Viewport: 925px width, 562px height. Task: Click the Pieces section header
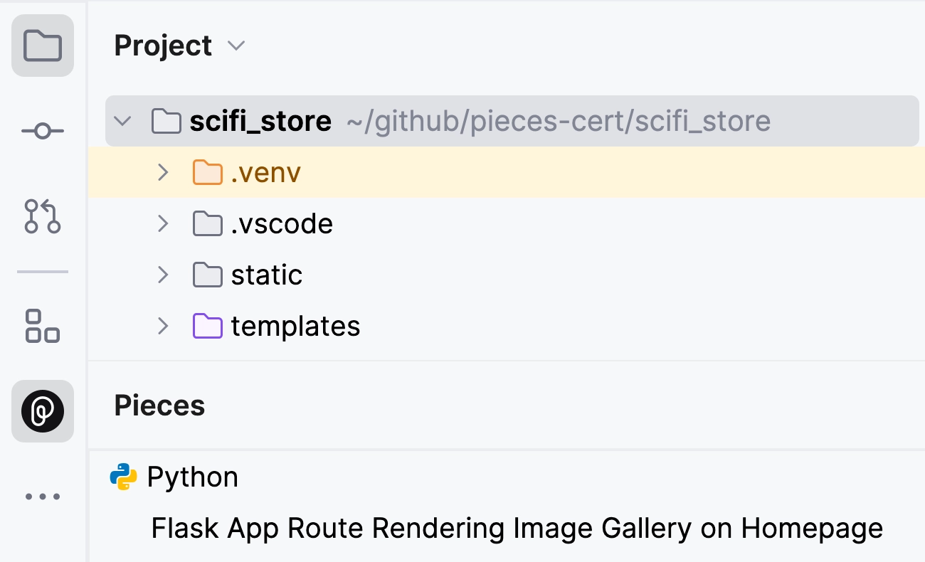point(159,405)
